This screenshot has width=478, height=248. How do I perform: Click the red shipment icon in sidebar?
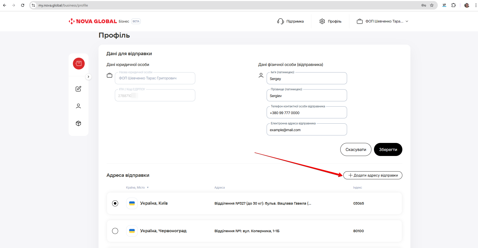tap(79, 64)
